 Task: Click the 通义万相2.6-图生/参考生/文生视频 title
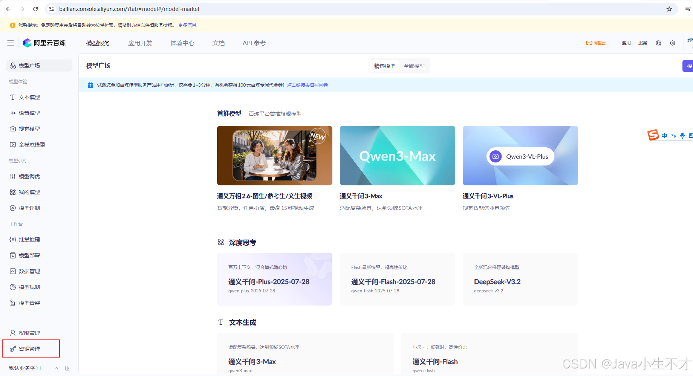(265, 196)
